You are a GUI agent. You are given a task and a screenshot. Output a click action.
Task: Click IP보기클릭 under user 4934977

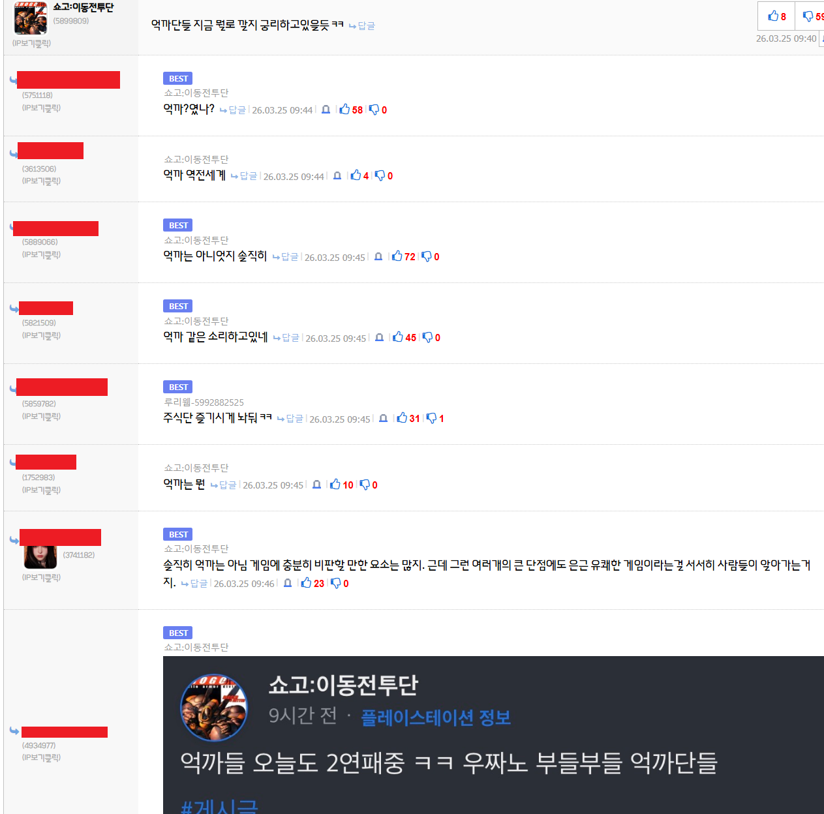[x=41, y=757]
